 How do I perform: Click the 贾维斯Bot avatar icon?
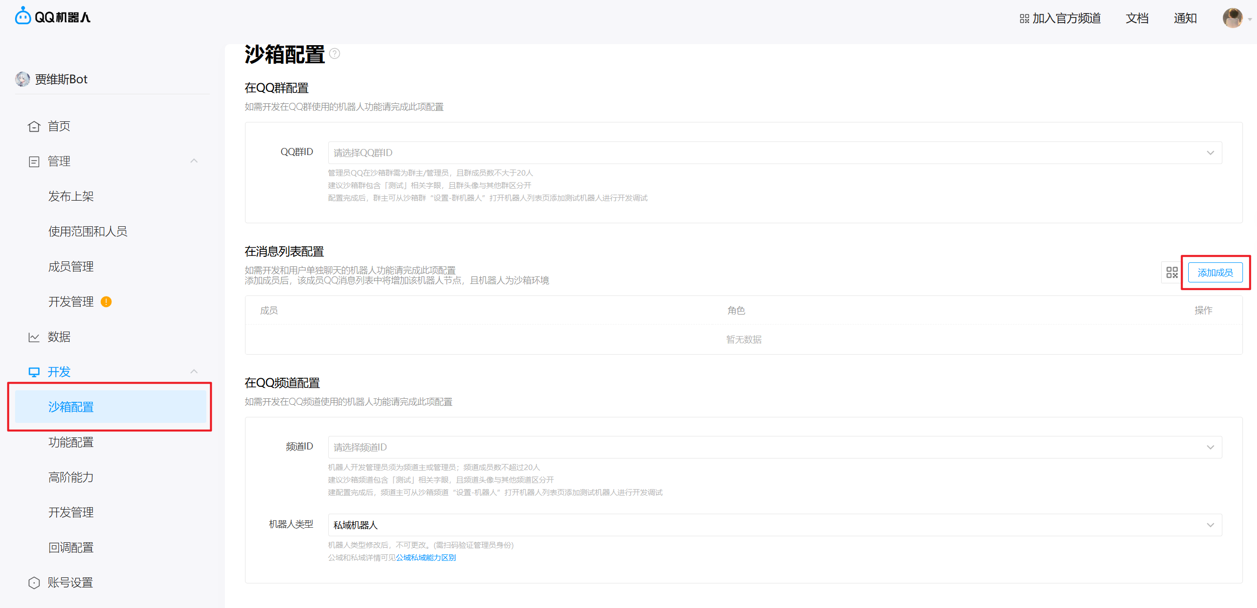pyautogui.click(x=23, y=79)
